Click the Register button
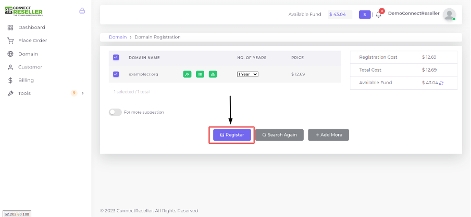The image size is (471, 217). click(232, 134)
